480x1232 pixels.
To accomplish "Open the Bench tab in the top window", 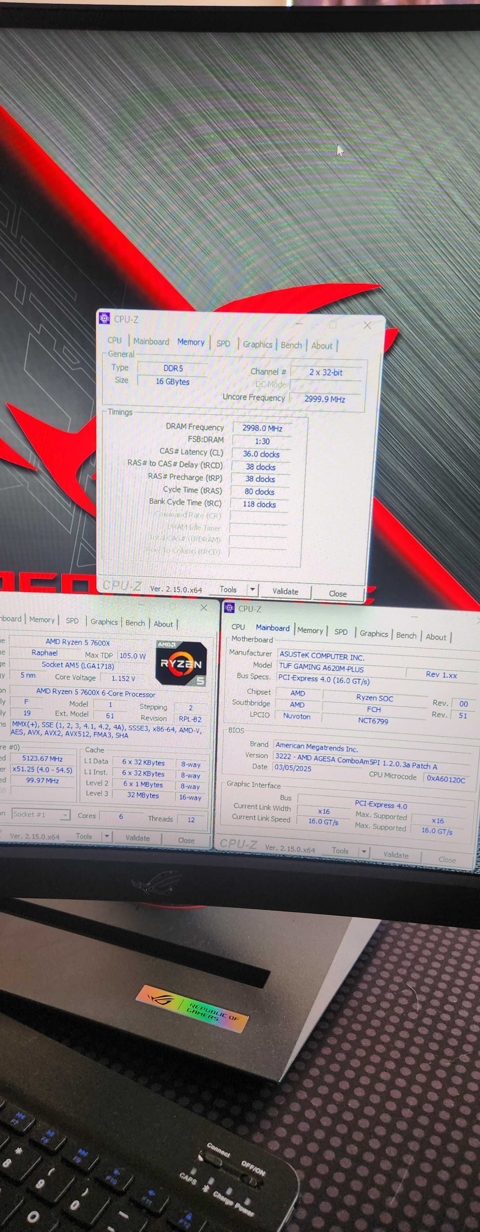I will pyautogui.click(x=291, y=345).
